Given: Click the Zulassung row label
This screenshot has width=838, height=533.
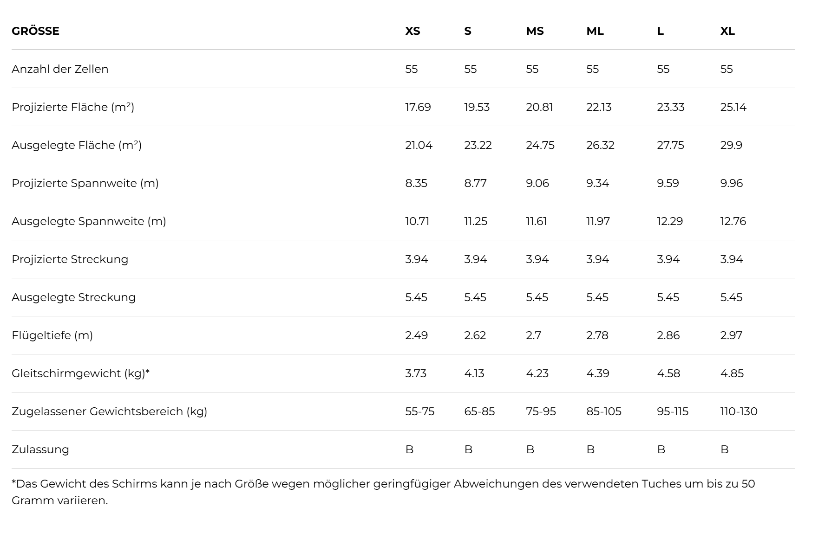Looking at the screenshot, I should [40, 450].
